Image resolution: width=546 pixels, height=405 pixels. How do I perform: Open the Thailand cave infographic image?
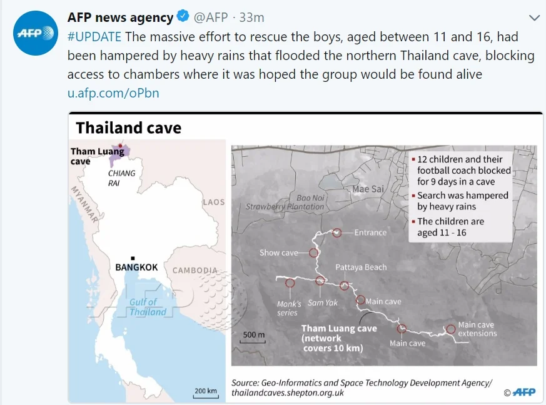305,257
